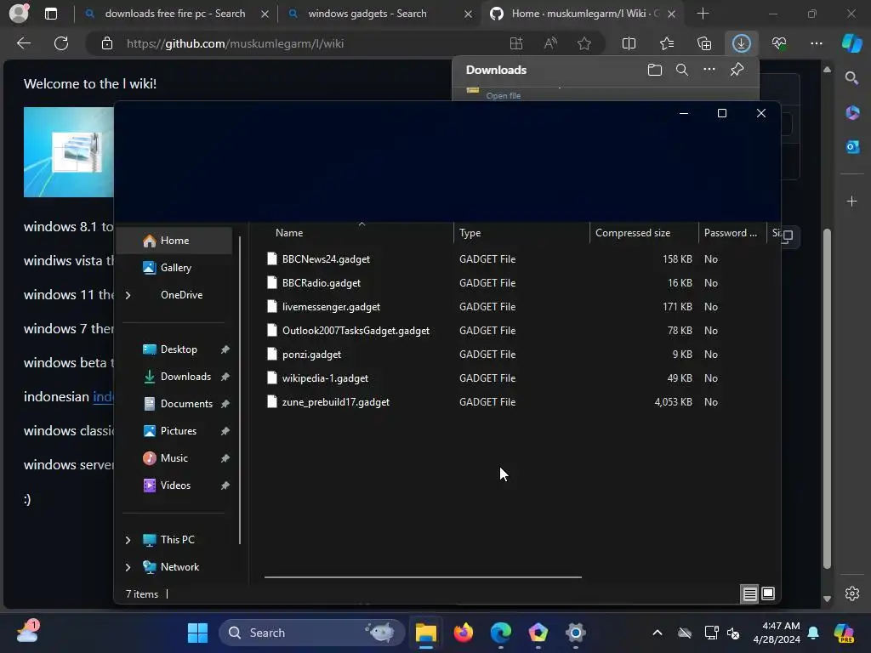Open Edge settings and more menu
Screen dimensions: 871x653
(816, 43)
